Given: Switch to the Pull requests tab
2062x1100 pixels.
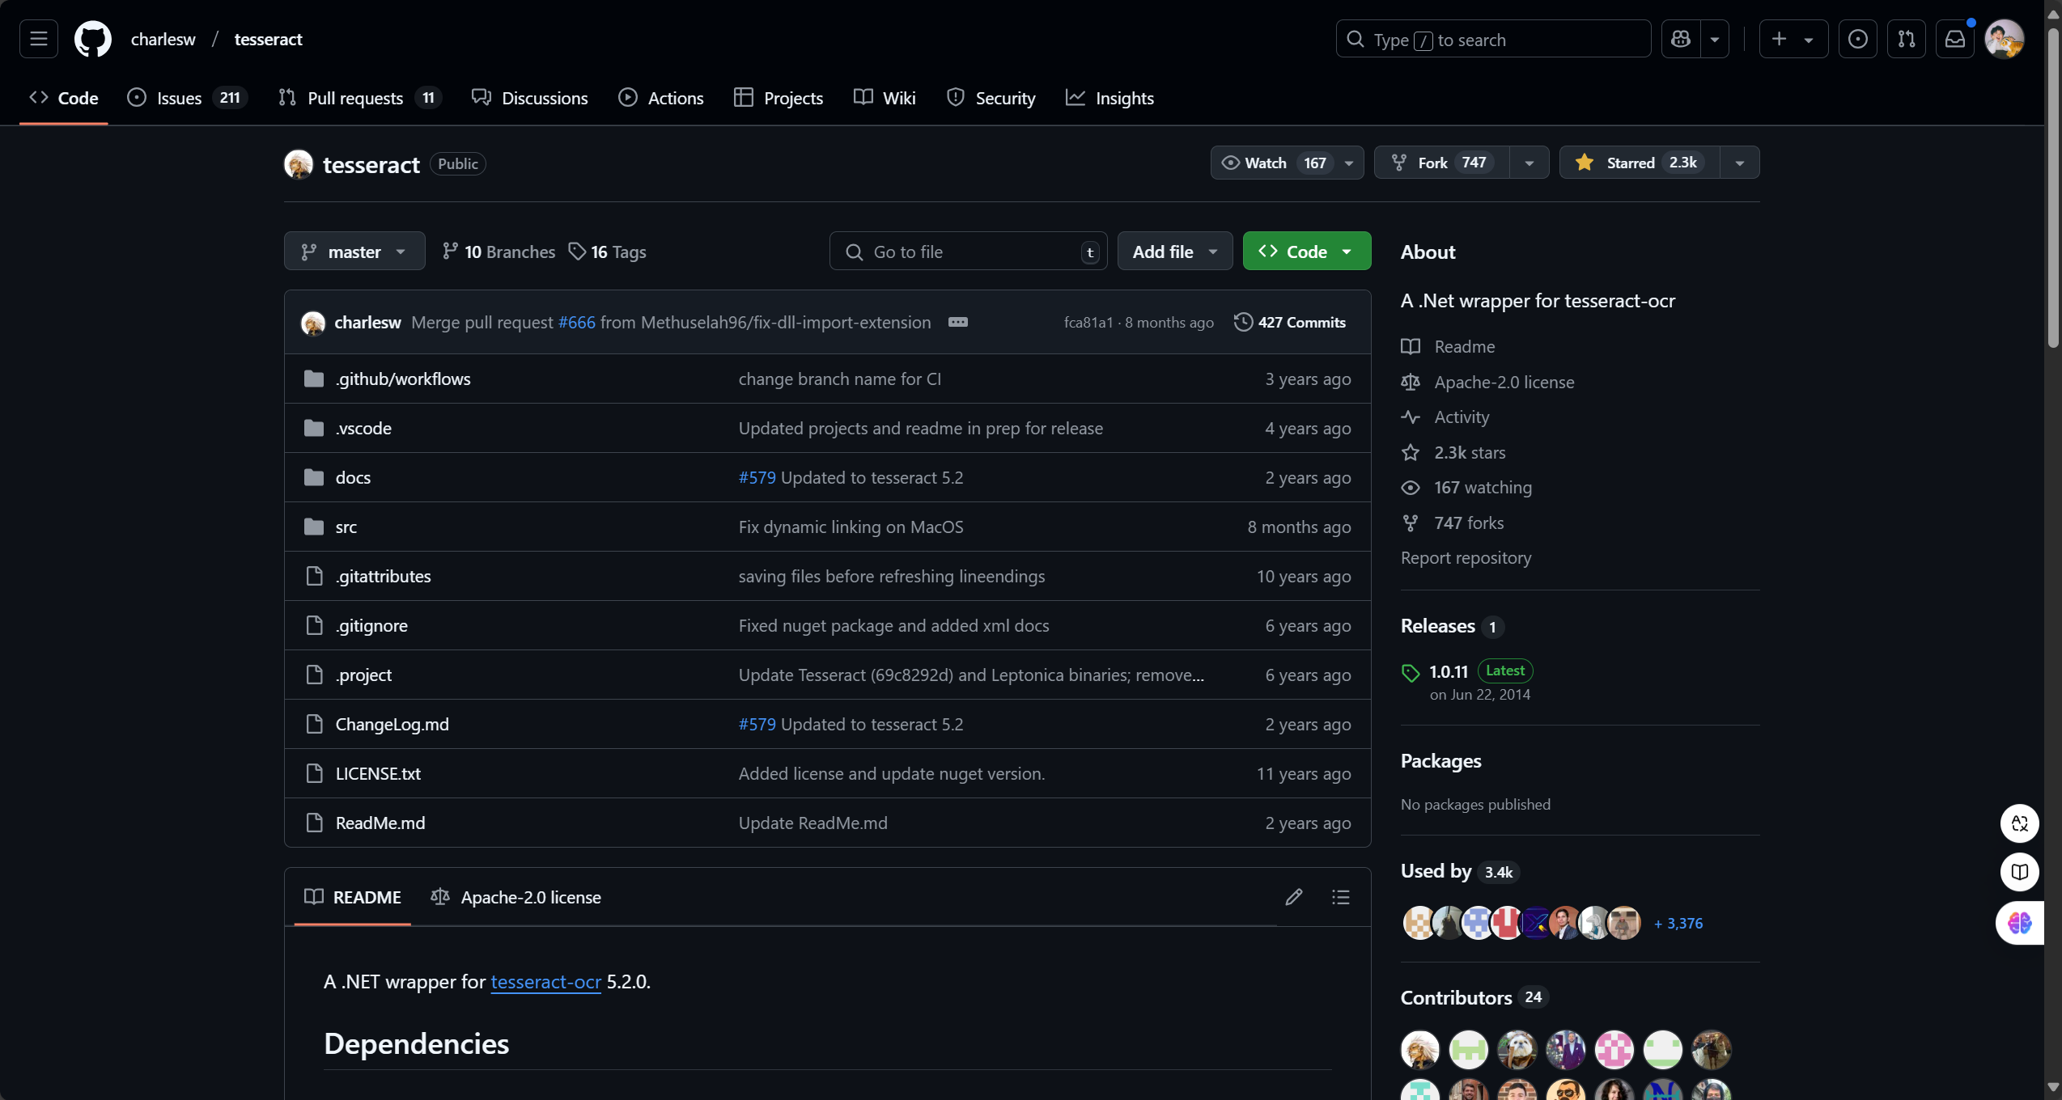Looking at the screenshot, I should click(x=359, y=98).
